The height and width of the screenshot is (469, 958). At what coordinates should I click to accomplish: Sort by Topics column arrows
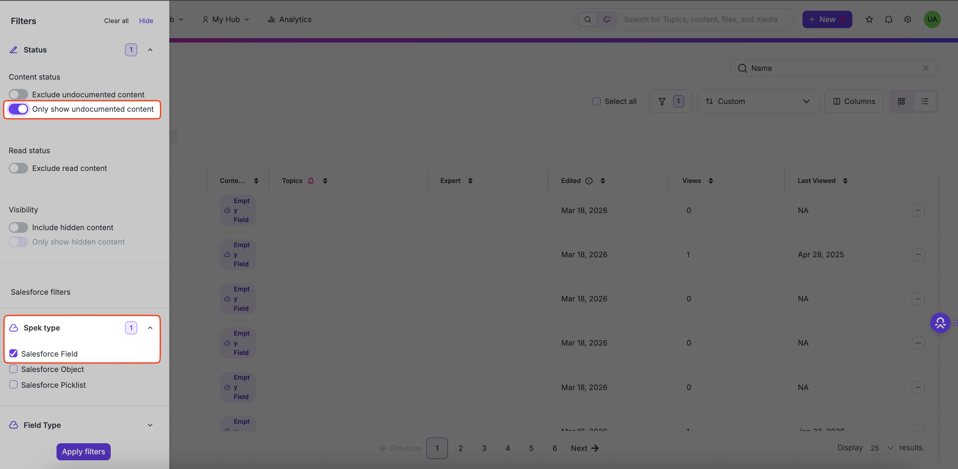325,181
